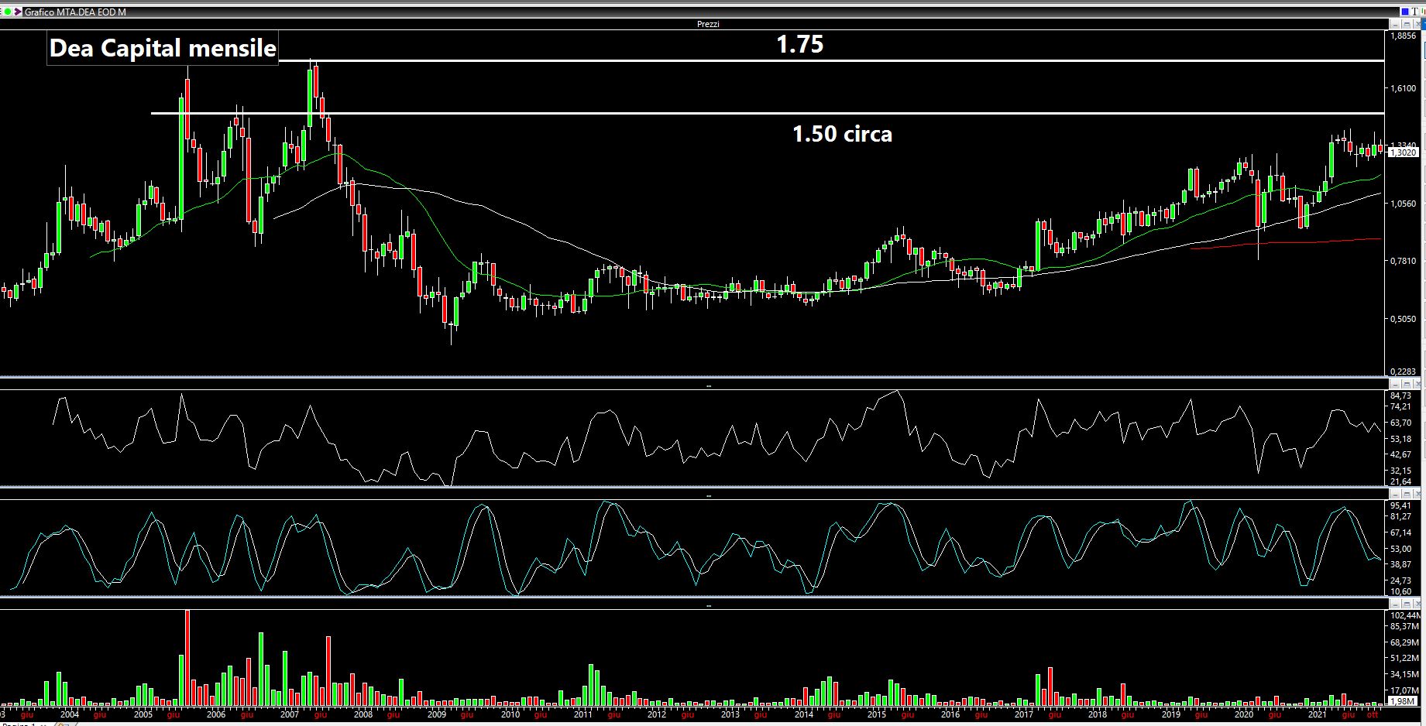Select the blue square color icon

click(1404, 12)
